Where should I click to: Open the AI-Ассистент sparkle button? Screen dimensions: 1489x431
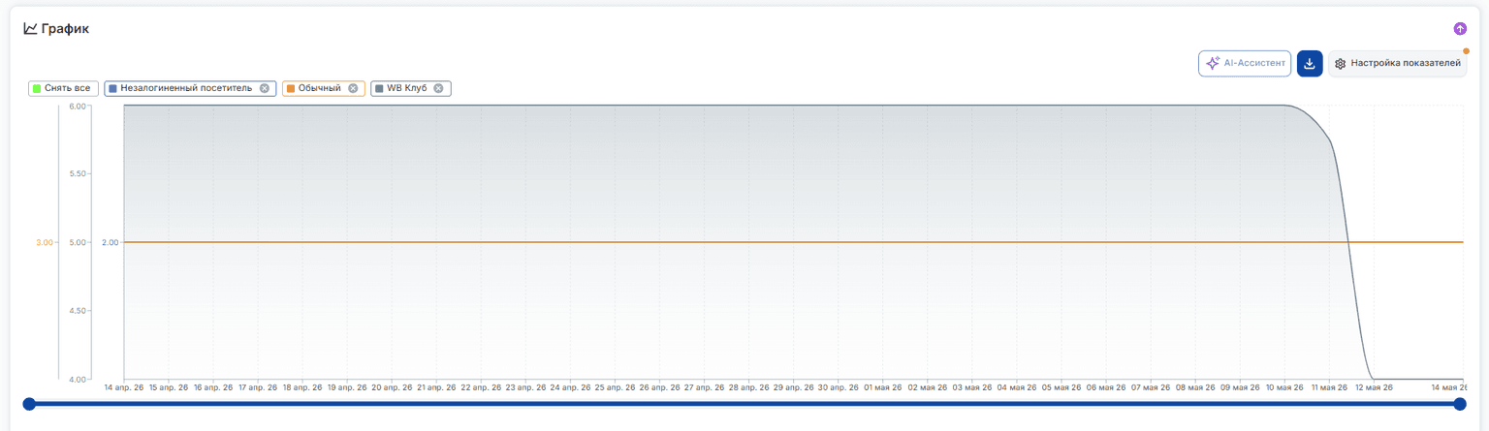point(1245,63)
